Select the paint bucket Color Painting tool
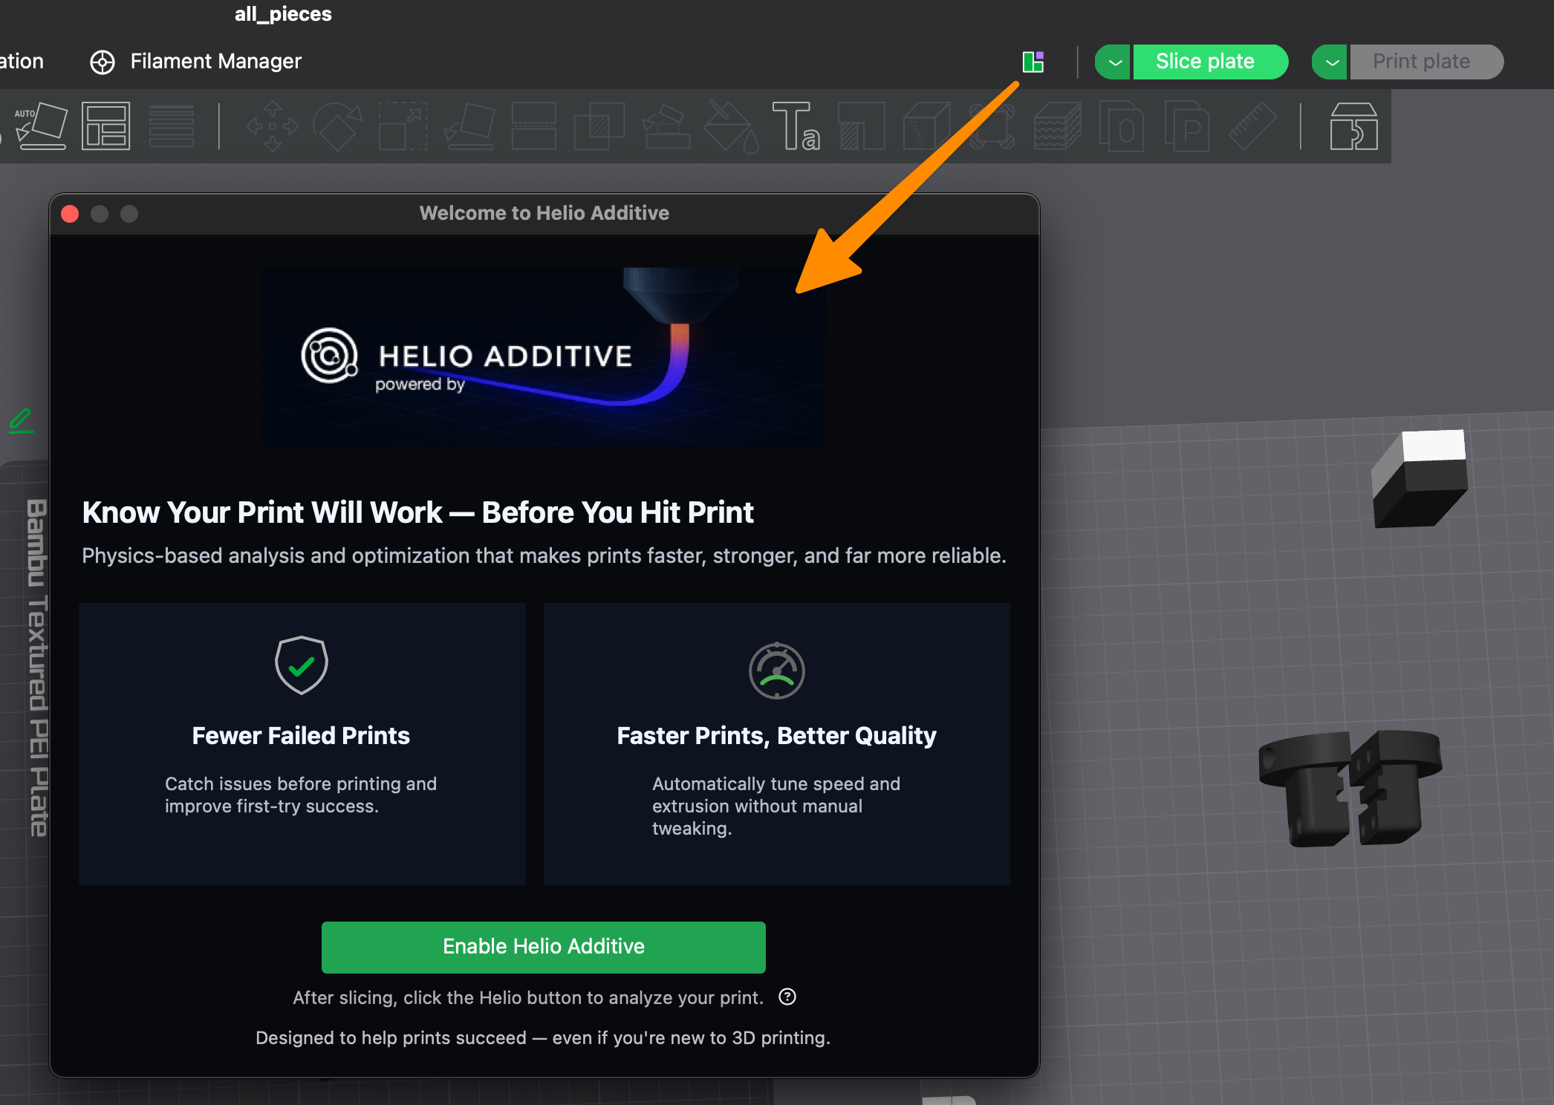1554x1105 pixels. 731,126
